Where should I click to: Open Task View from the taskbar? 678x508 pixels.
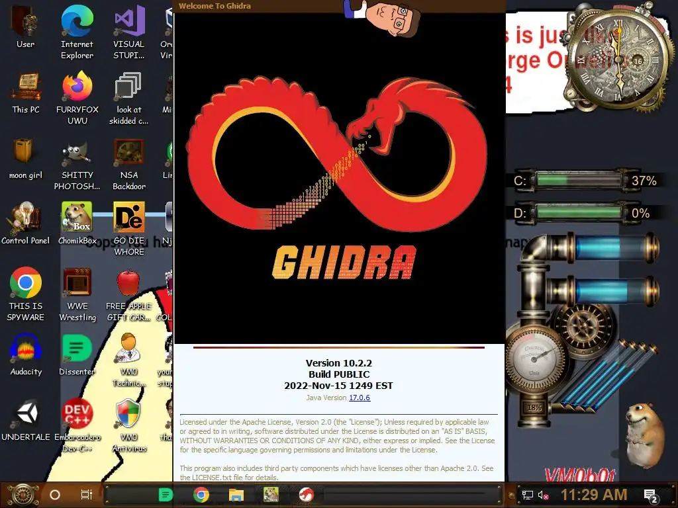(87, 495)
